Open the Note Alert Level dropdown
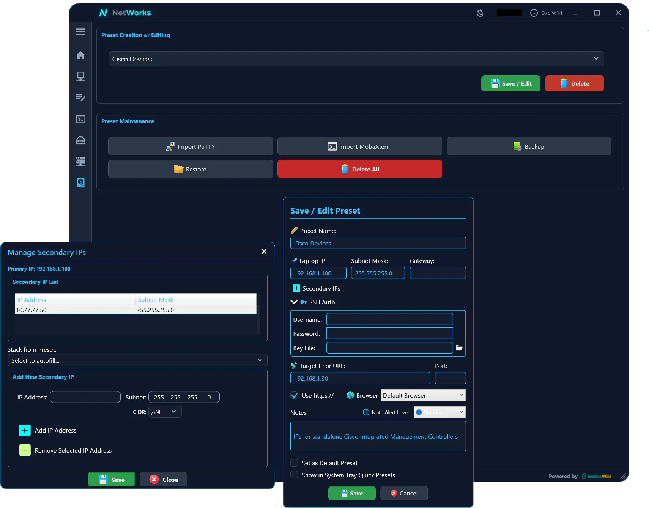Viewport: 649px width, 508px height. [x=439, y=412]
